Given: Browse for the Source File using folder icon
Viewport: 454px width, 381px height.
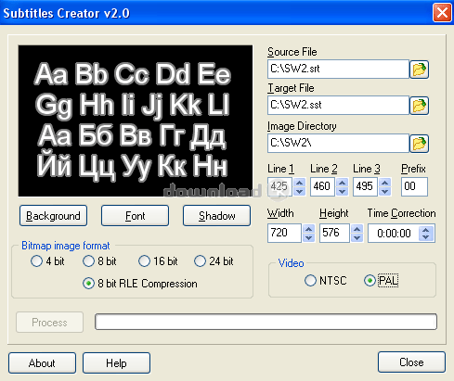Looking at the screenshot, I should pyautogui.click(x=419, y=70).
